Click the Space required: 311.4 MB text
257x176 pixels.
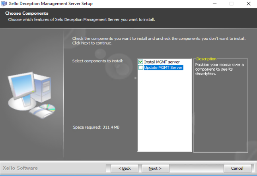point(96,127)
